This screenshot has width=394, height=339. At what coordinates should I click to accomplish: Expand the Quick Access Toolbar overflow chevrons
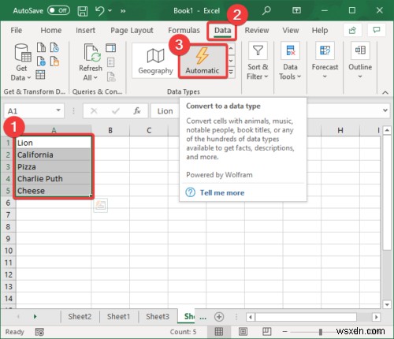point(123,11)
